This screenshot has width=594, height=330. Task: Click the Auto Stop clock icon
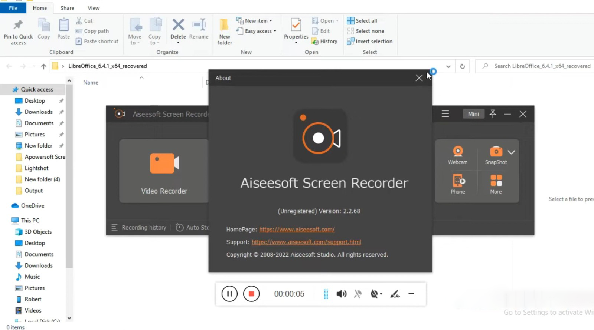180,227
